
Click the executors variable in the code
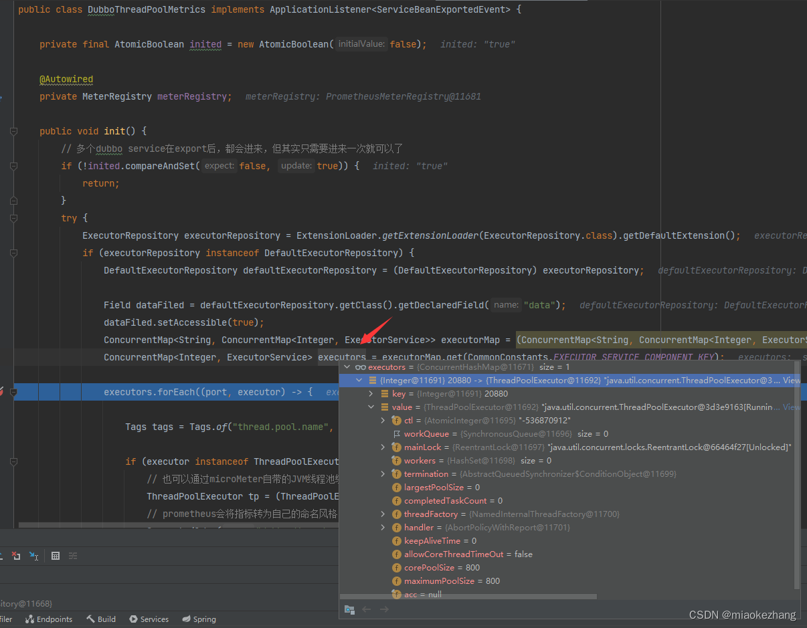pos(342,357)
